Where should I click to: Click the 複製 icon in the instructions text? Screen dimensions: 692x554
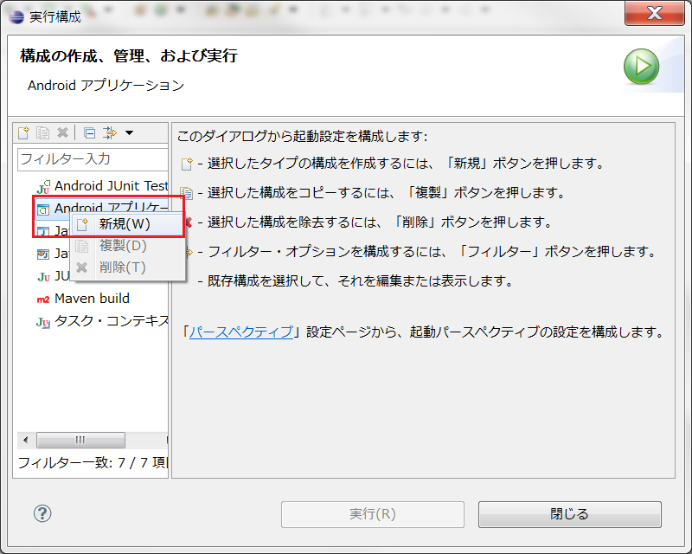[x=187, y=194]
